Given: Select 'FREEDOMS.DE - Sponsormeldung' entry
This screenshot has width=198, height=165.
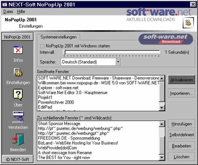Looking at the screenshot, I should pos(98,138).
